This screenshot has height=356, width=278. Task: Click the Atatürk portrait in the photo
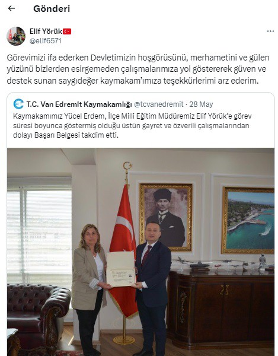pyautogui.click(x=166, y=217)
